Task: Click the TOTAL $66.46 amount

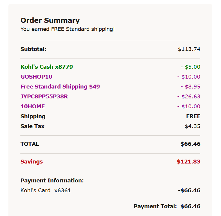Action: (190, 144)
